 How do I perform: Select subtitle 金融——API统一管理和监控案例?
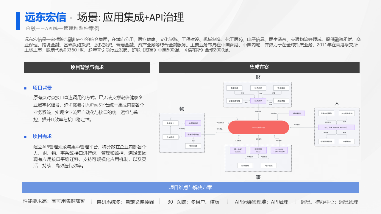tap(62, 29)
